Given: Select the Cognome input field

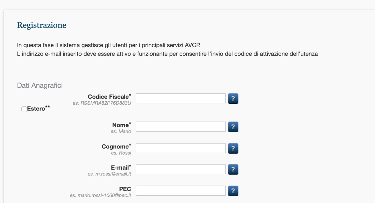Looking at the screenshot, I should [x=181, y=148].
